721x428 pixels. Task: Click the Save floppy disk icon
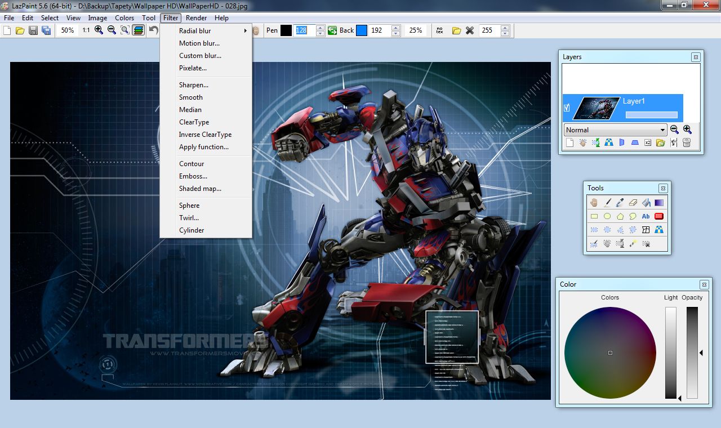(x=33, y=30)
